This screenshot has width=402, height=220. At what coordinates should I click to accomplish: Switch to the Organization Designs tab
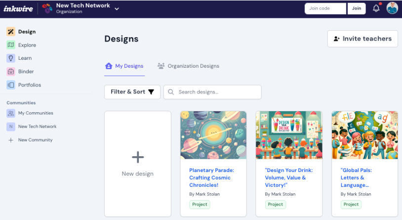[188, 66]
